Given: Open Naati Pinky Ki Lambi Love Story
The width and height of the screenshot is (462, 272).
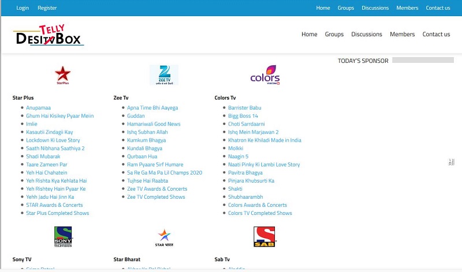Looking at the screenshot, I should coord(264,164).
